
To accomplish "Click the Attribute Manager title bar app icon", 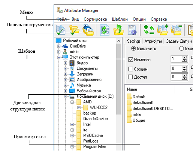I will coord(60,10).
